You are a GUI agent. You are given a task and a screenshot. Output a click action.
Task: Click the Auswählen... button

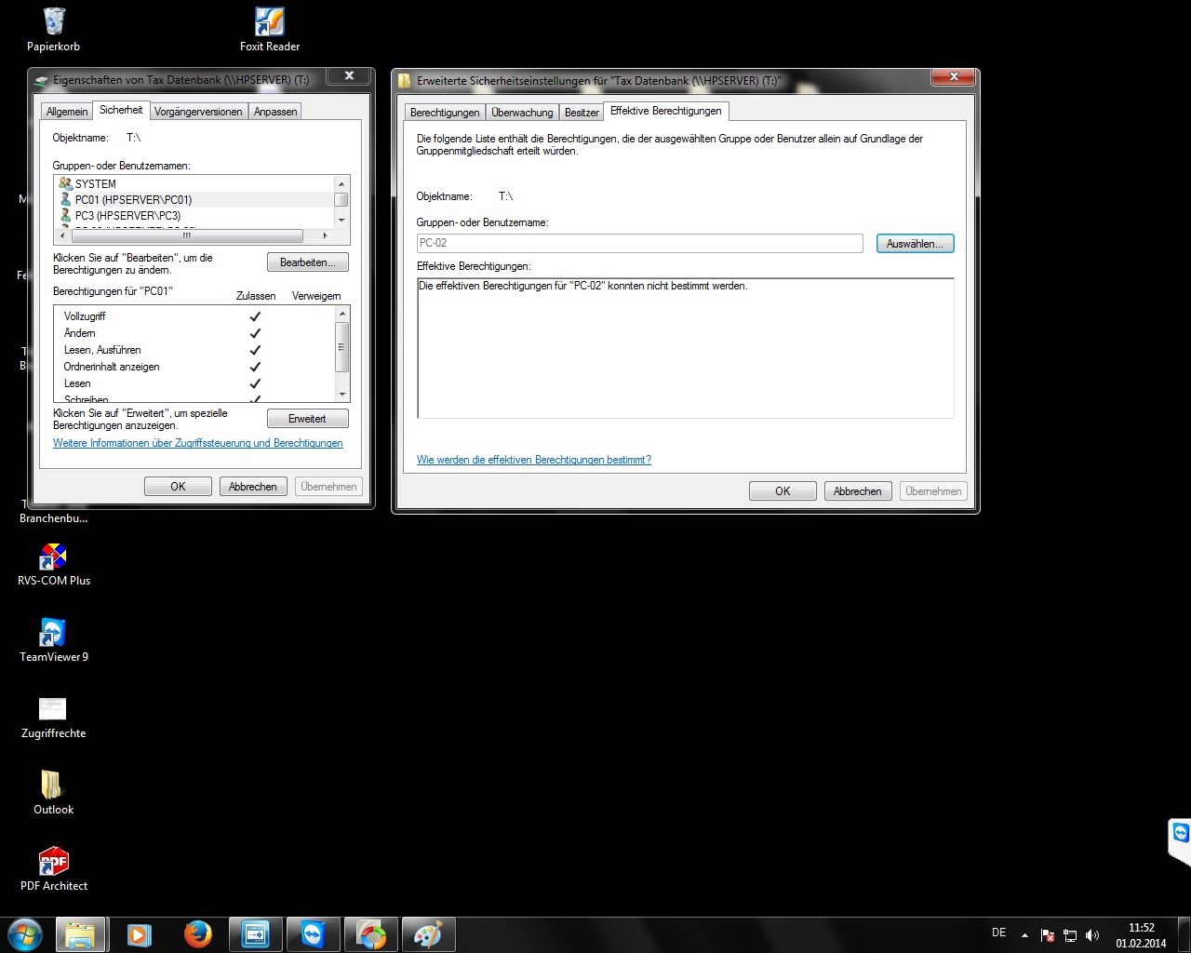pyautogui.click(x=916, y=244)
